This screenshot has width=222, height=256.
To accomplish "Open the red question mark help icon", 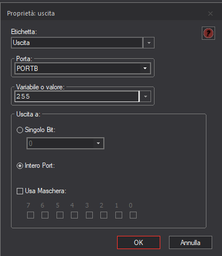I will click(x=208, y=33).
